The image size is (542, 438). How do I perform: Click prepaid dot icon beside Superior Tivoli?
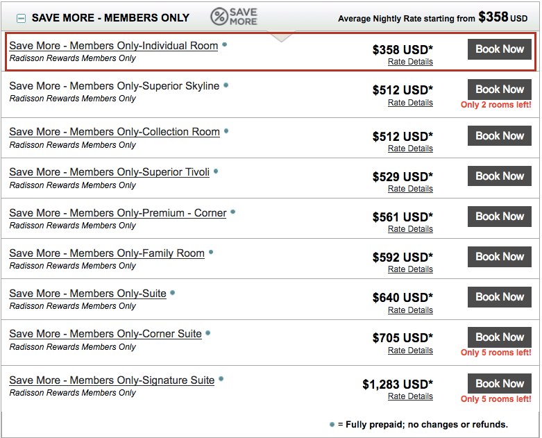point(216,171)
